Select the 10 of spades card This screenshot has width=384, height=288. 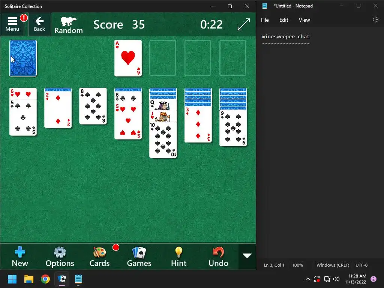(x=163, y=140)
